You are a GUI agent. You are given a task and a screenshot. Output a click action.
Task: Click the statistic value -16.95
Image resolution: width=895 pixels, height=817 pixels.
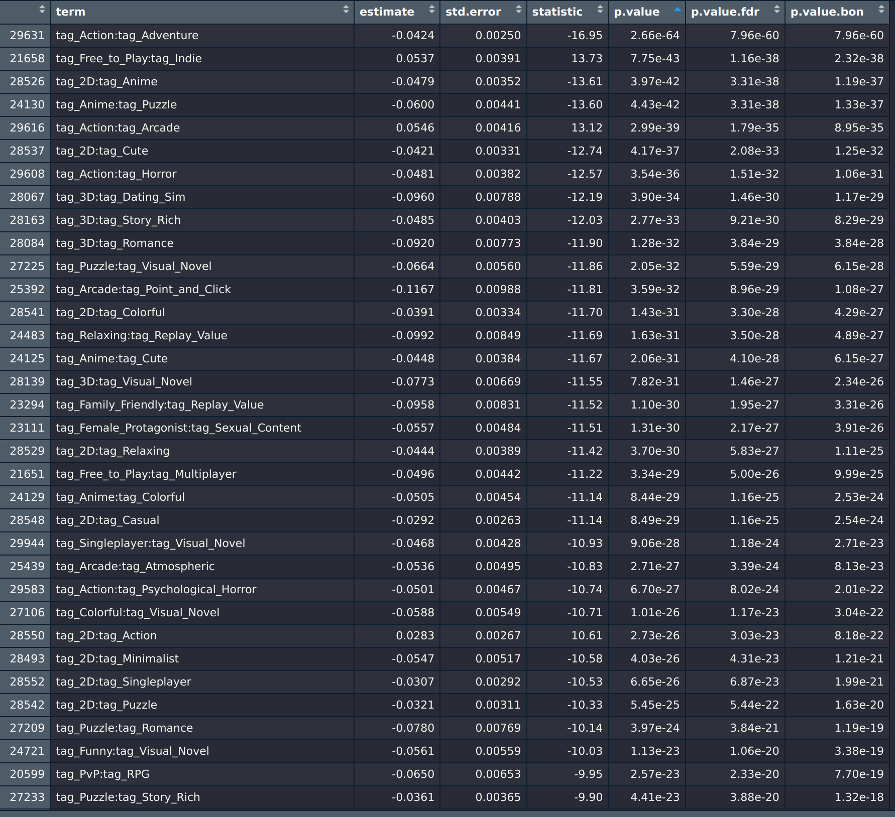(585, 36)
